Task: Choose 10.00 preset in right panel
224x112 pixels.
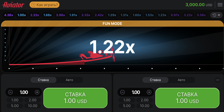Action: click(144, 106)
